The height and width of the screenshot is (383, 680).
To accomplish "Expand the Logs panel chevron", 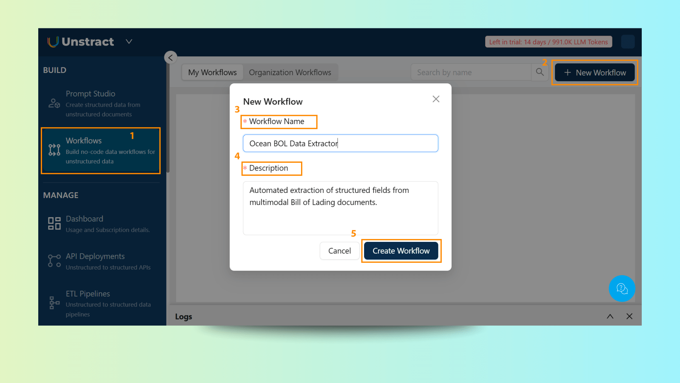I will pos(610,316).
